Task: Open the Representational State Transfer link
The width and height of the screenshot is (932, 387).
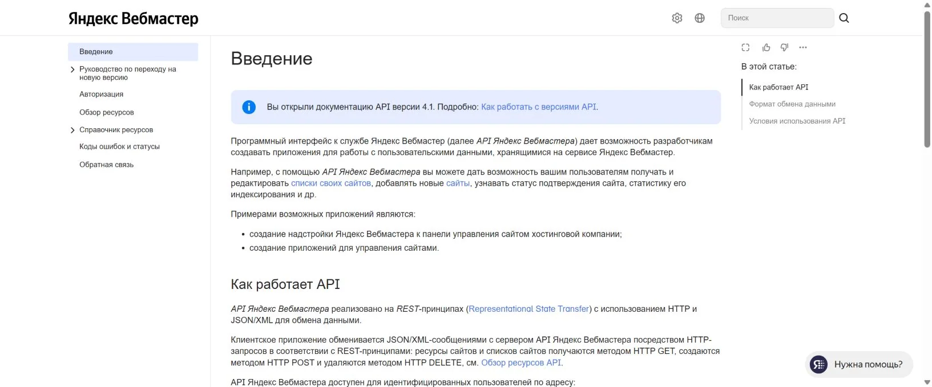Action: pos(528,309)
